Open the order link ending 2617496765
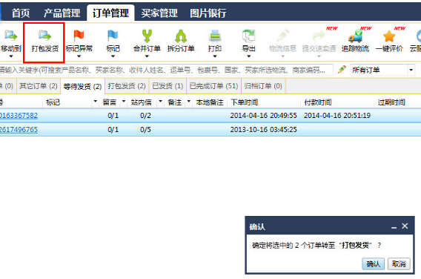Screen dimensions: 421x279 [x=19, y=130]
